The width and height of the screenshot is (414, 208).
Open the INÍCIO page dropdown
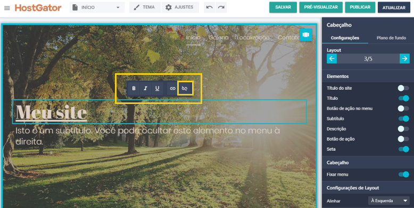point(97,7)
